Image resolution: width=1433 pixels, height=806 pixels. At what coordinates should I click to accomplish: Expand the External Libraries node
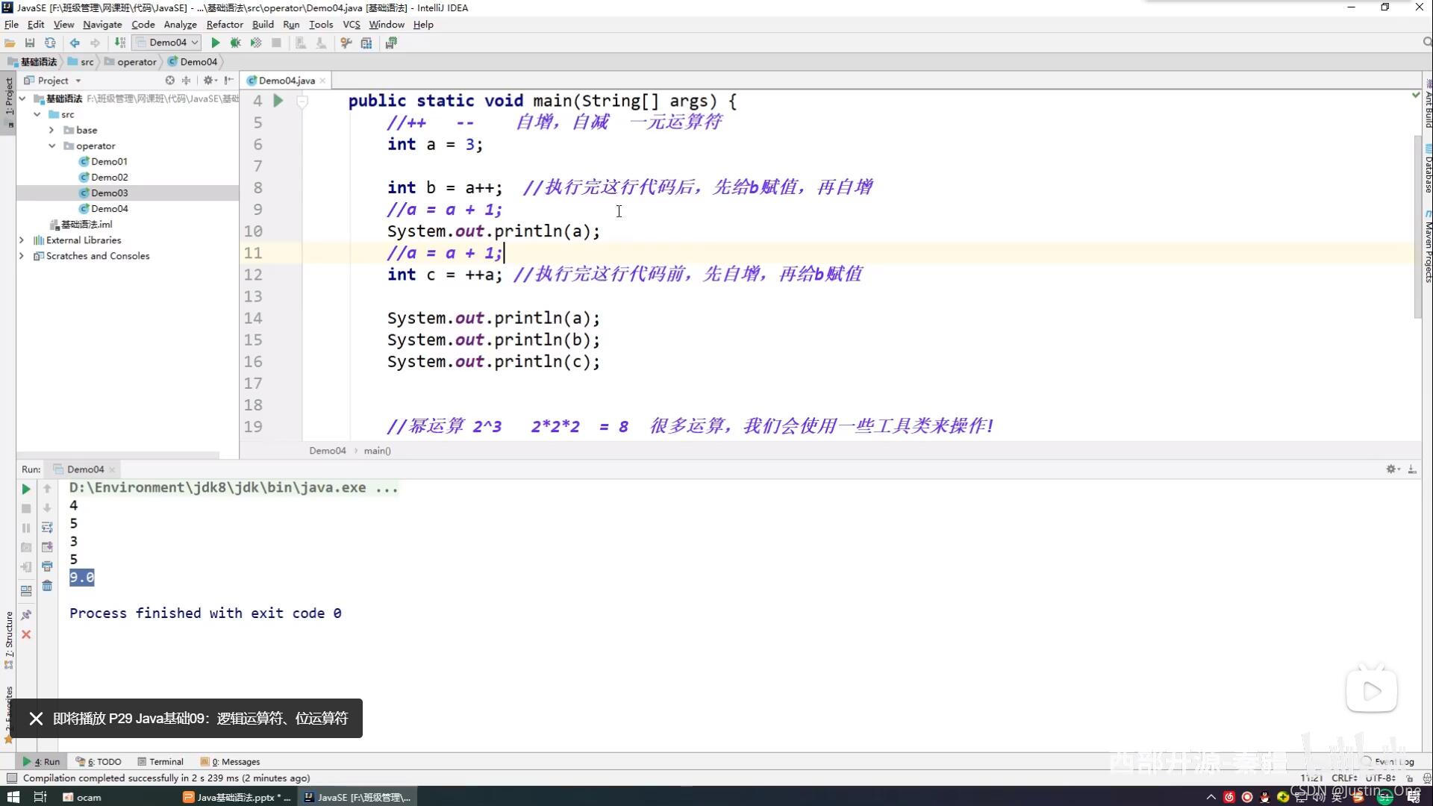tap(22, 240)
